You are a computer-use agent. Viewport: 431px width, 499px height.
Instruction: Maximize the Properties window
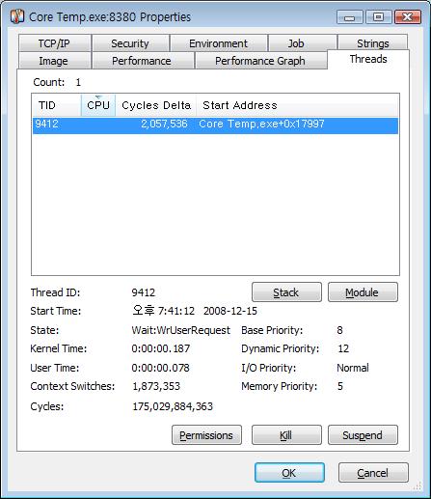378,17
